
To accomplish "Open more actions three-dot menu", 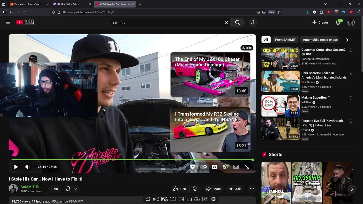I will pos(252,189).
